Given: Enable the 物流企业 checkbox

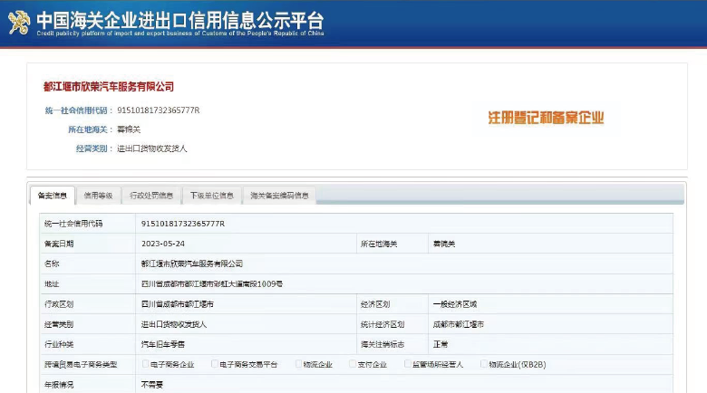Looking at the screenshot, I should (299, 364).
